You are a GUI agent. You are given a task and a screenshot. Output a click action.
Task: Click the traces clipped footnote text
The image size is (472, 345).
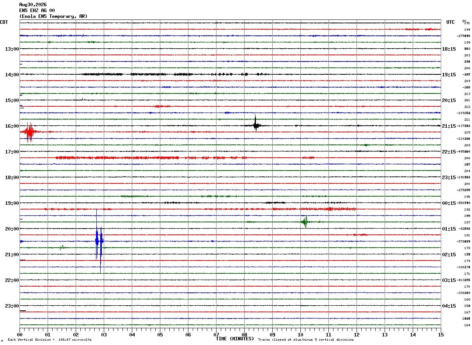[306, 340]
